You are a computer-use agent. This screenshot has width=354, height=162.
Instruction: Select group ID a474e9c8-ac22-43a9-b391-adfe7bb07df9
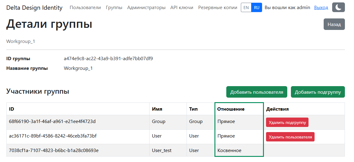pyautogui.click(x=108, y=59)
